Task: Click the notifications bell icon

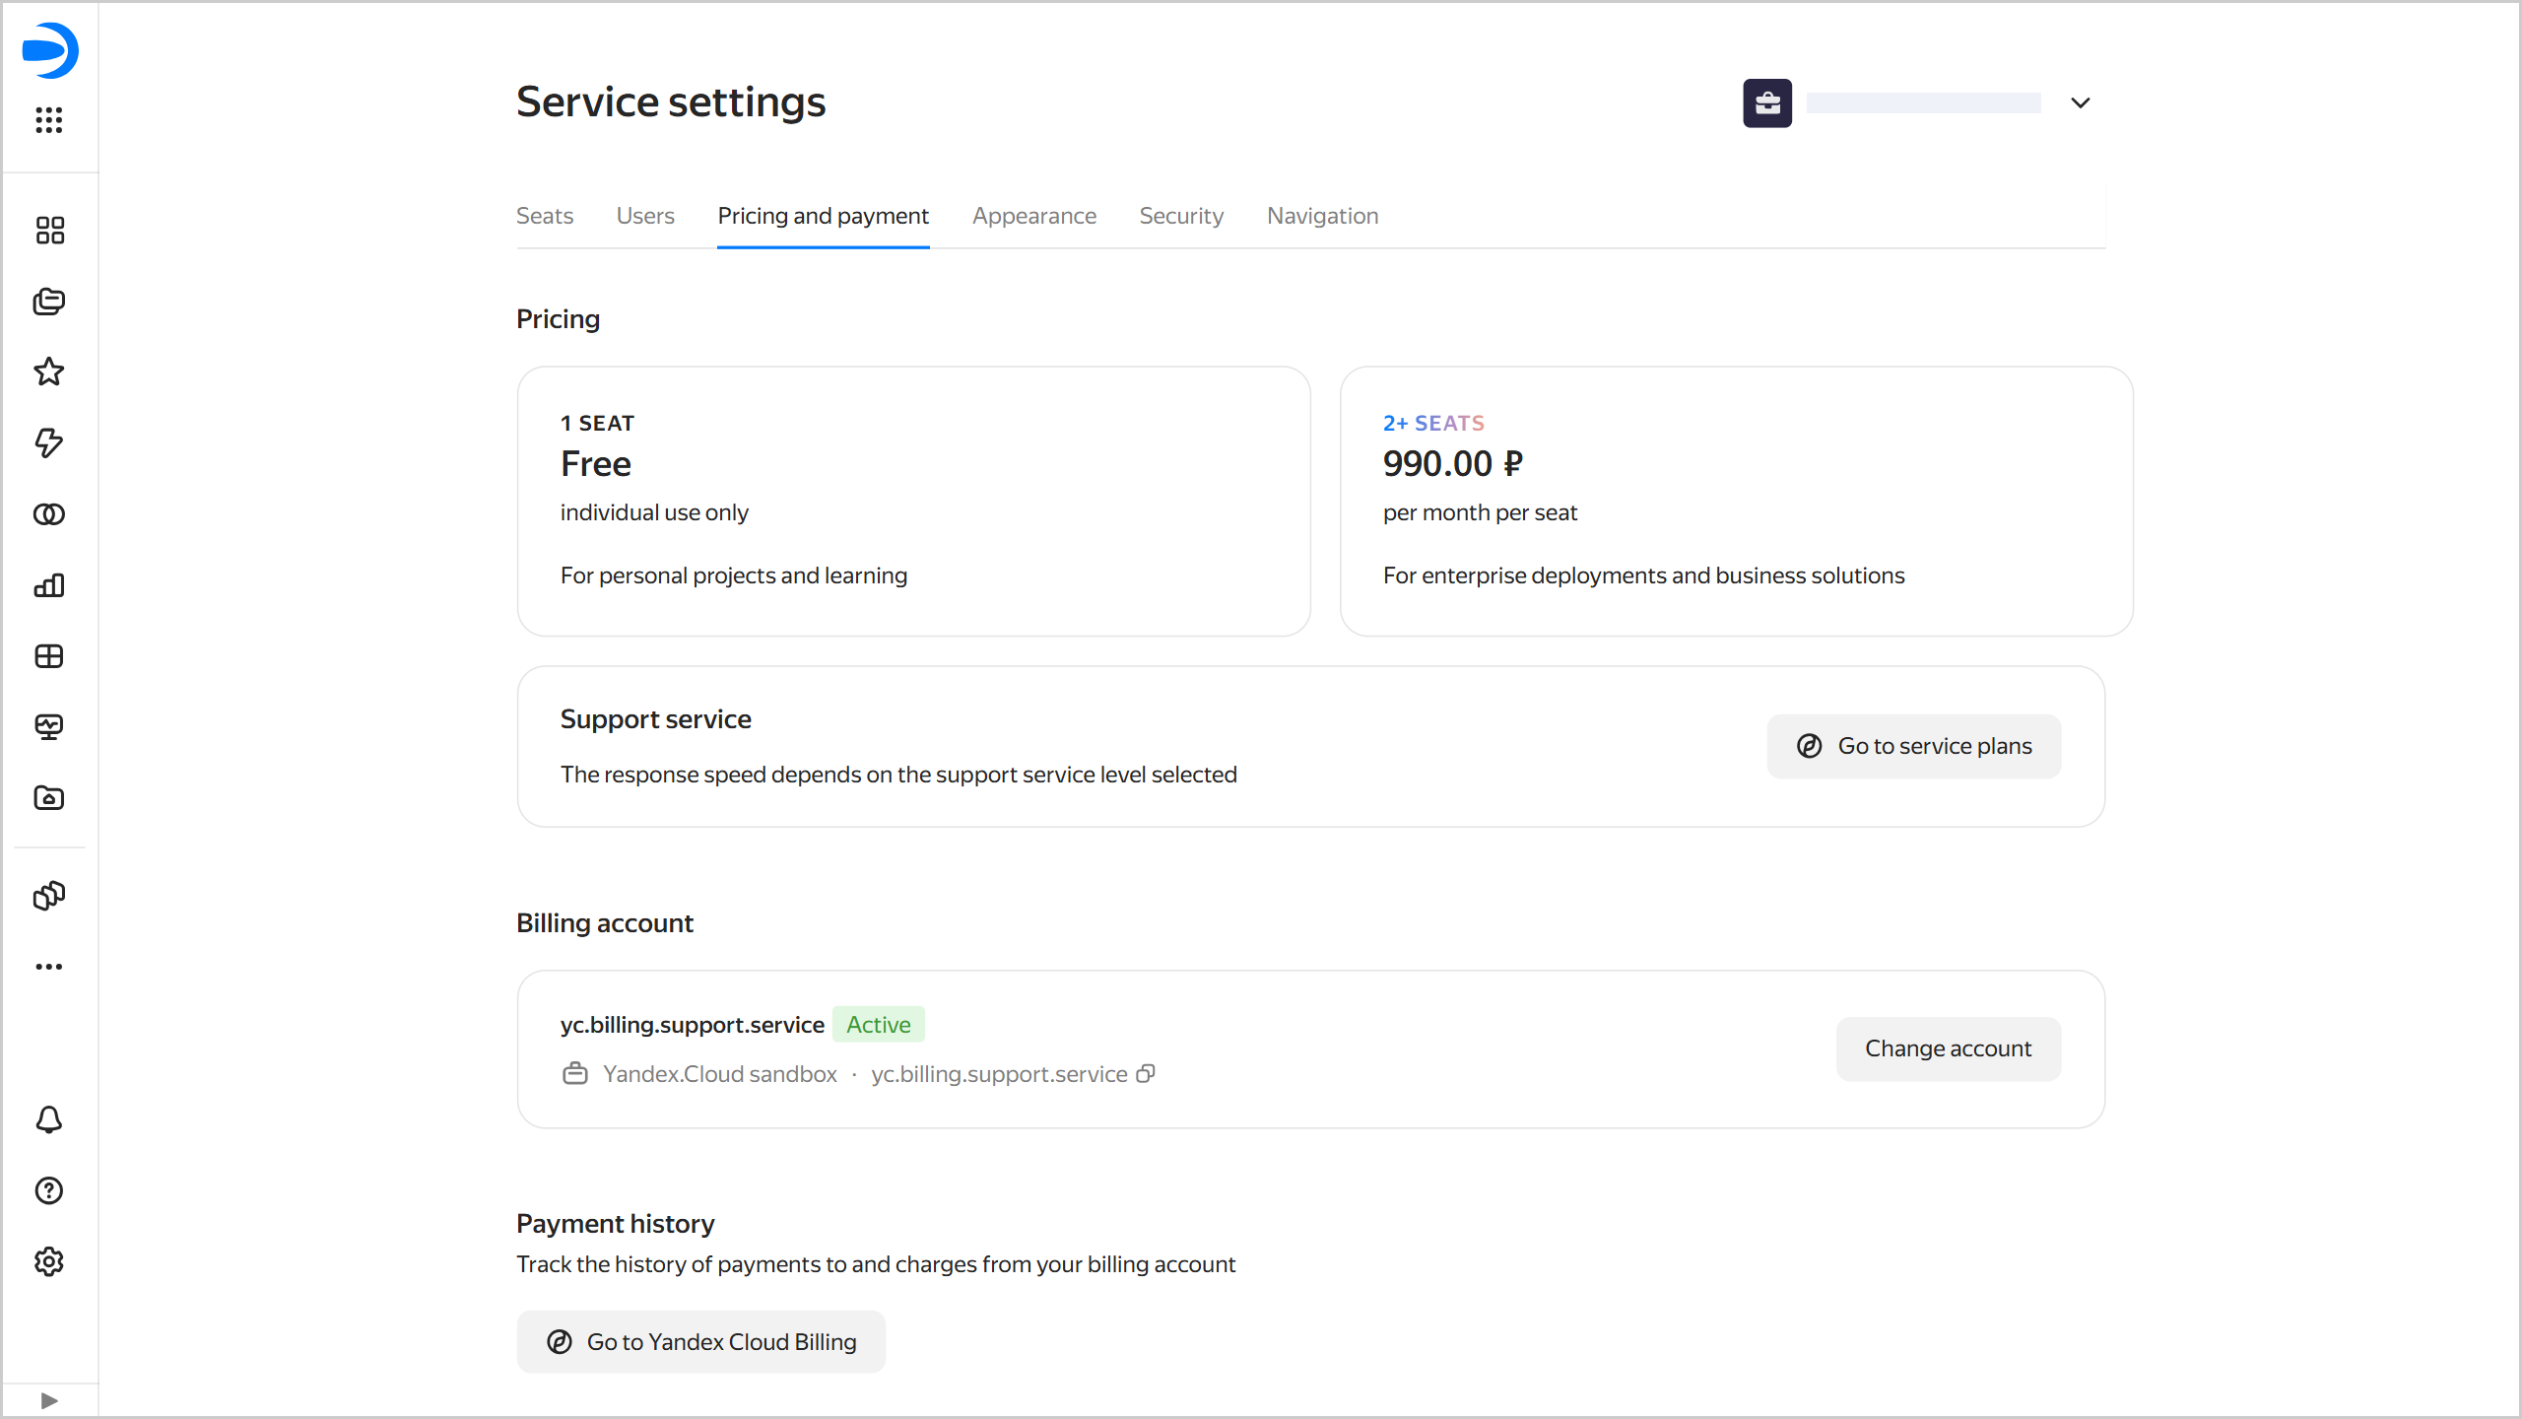Action: (49, 1119)
